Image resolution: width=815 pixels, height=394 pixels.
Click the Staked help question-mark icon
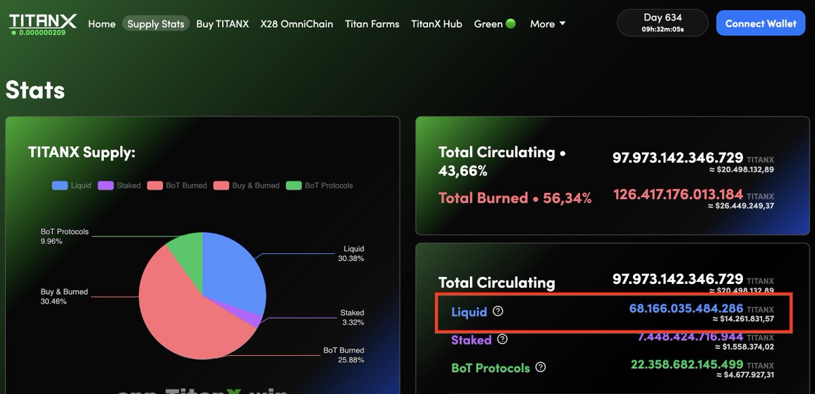502,339
